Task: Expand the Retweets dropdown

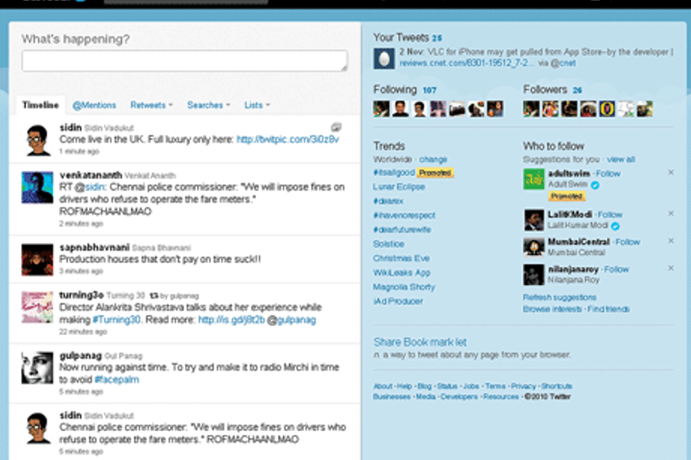Action: coord(152,105)
